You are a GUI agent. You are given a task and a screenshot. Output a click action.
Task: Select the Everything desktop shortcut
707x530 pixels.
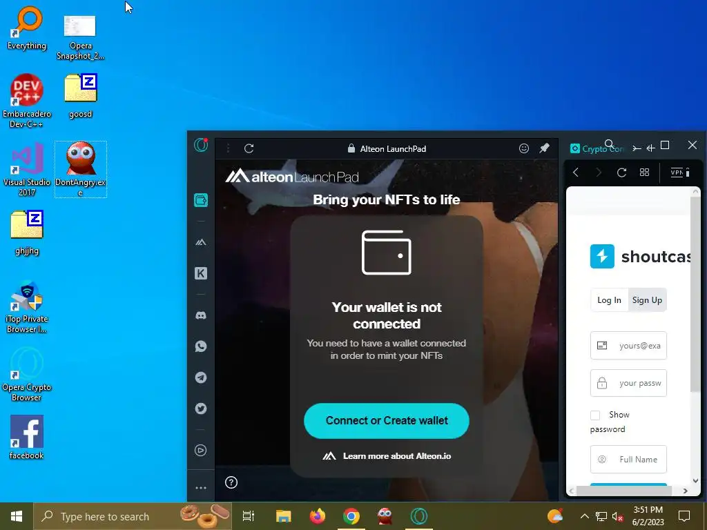click(x=27, y=28)
